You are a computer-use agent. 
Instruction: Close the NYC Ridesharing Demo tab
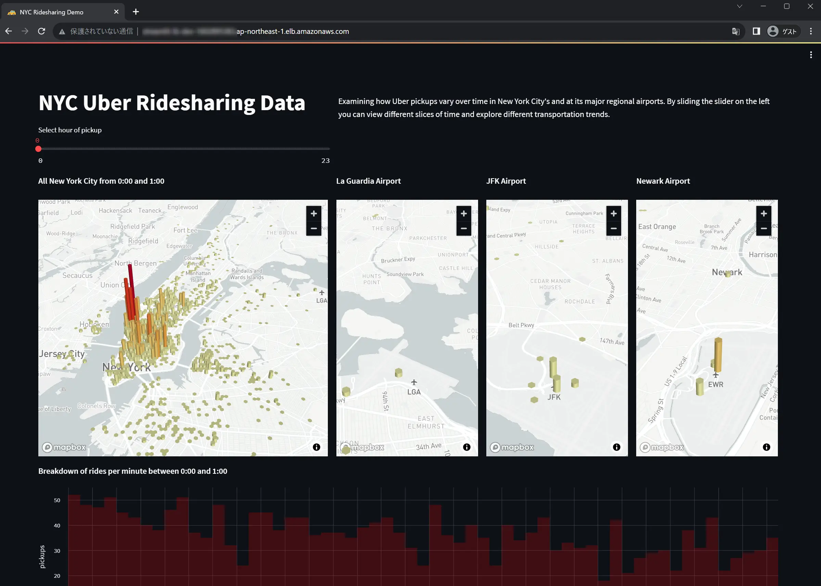click(116, 12)
